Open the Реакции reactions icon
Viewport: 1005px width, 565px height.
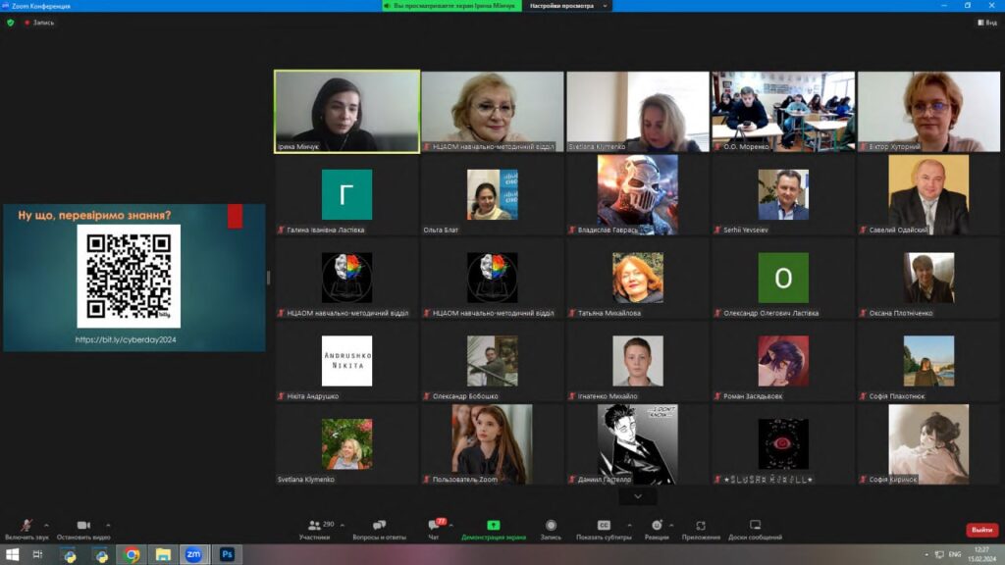click(657, 526)
